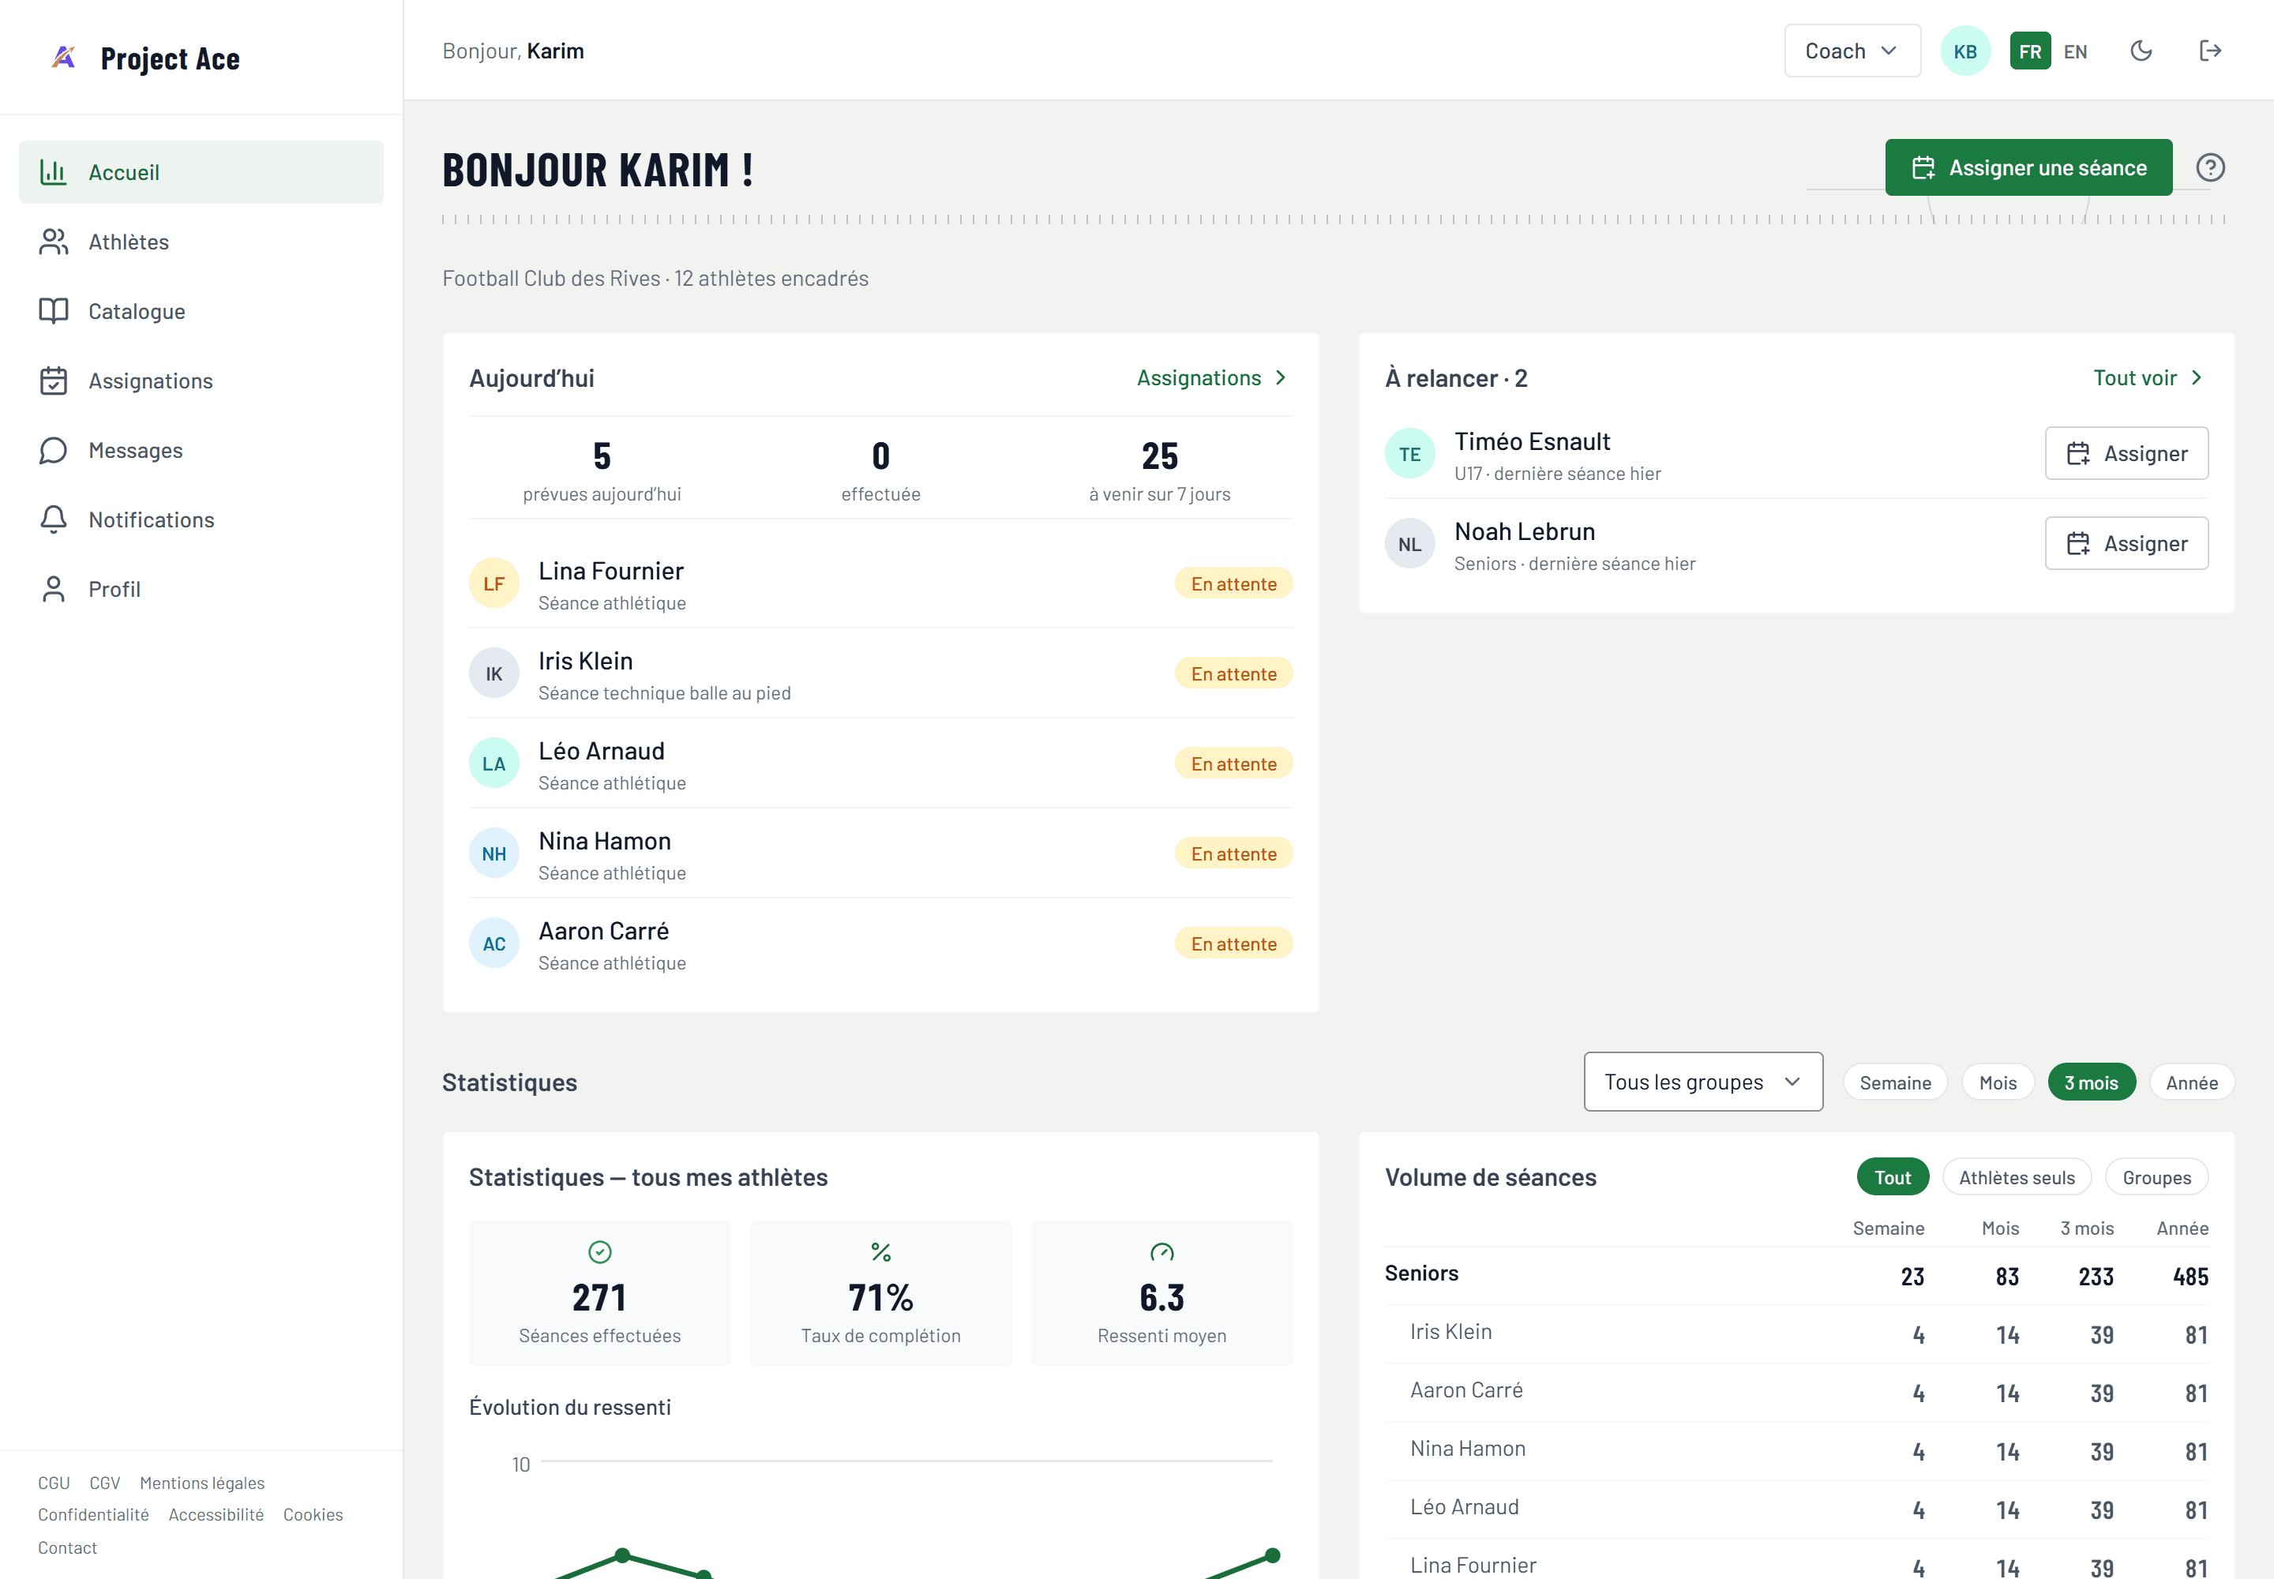Click Nina Hamon in today's list
Screen dimensions: 2274x1579
880,853
